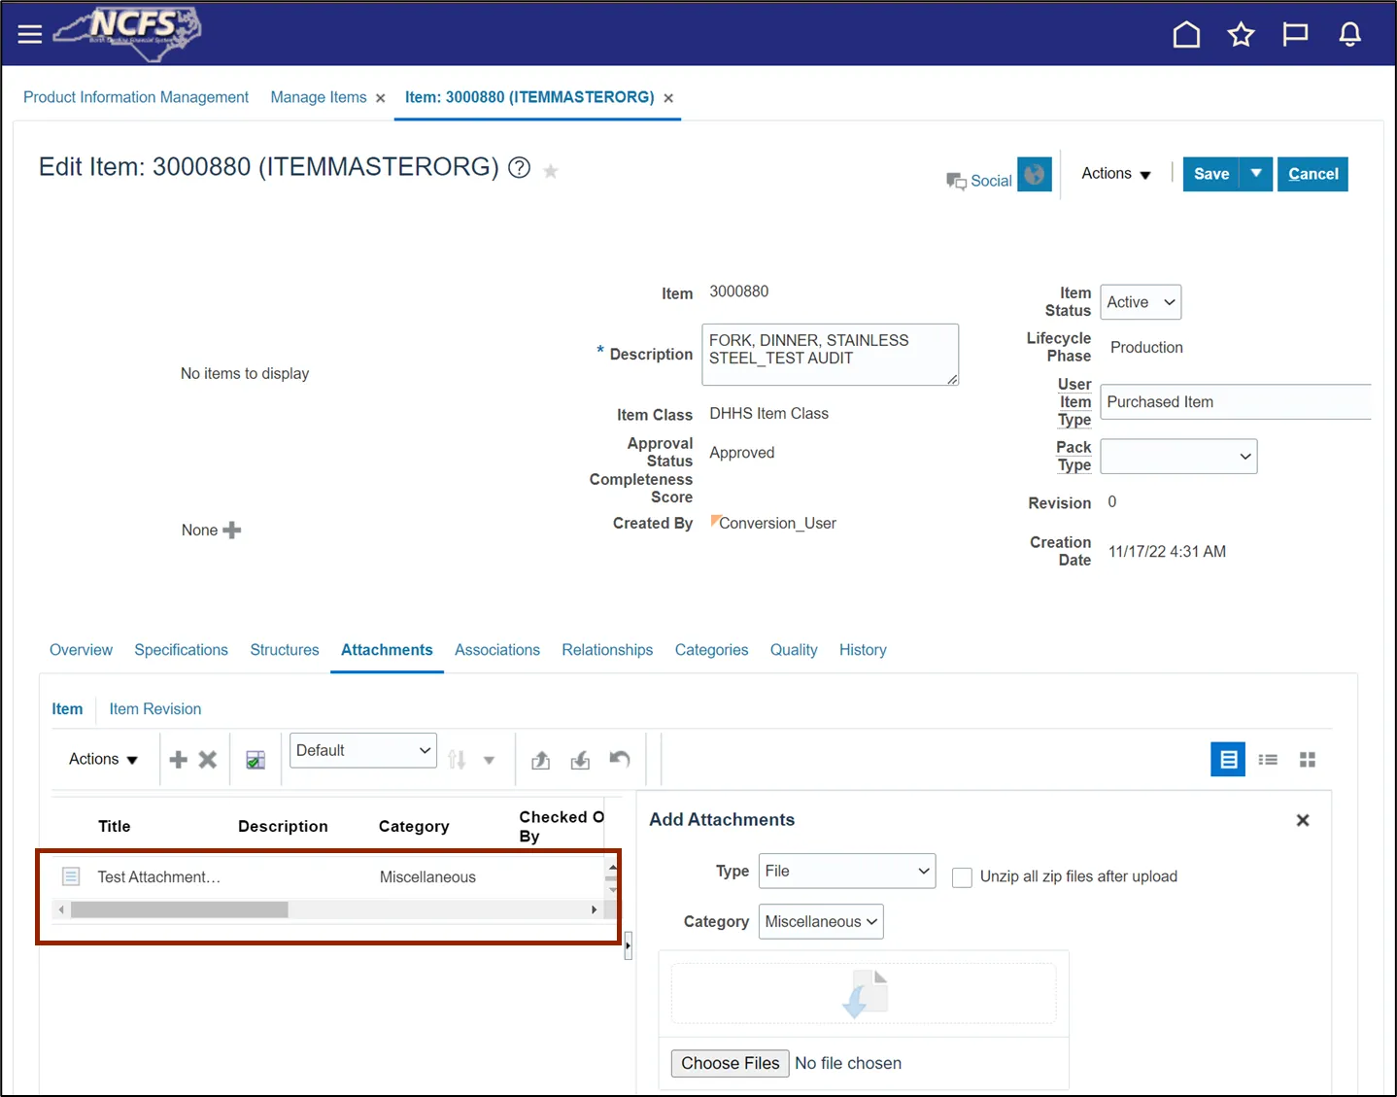Open the attachment Type dropdown
The image size is (1397, 1097).
pyautogui.click(x=846, y=871)
